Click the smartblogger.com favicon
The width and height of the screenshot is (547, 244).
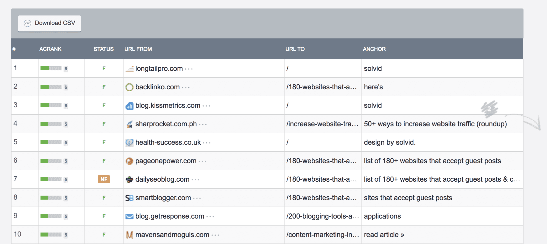click(x=129, y=198)
